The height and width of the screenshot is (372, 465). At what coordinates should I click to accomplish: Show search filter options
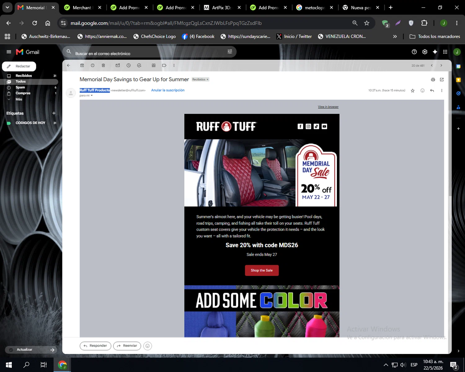pyautogui.click(x=230, y=52)
